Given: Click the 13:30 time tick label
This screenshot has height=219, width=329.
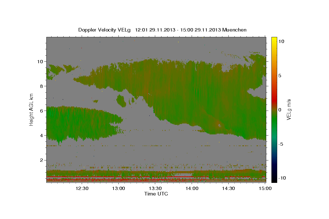Looking at the screenshot, I should (155, 188).
